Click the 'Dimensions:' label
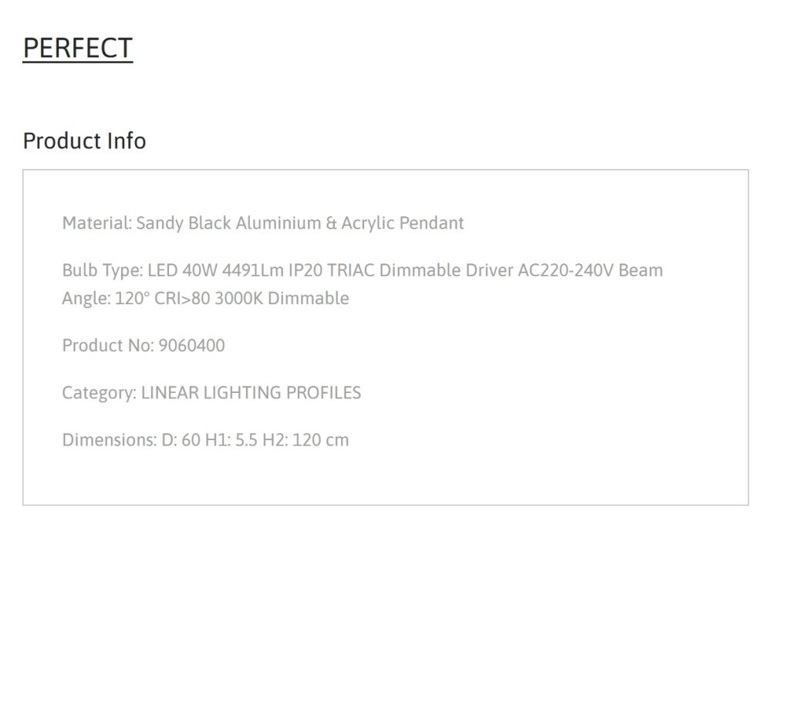790x701 pixels. coord(110,440)
